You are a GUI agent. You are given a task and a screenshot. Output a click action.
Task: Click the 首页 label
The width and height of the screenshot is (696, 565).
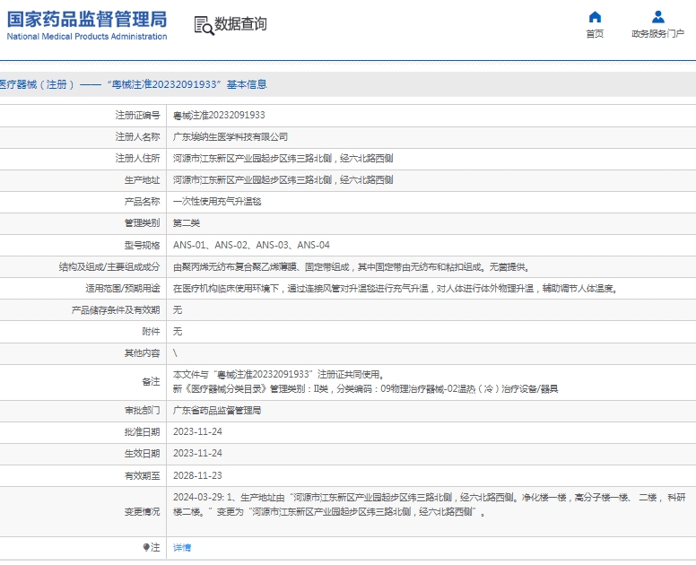[595, 34]
